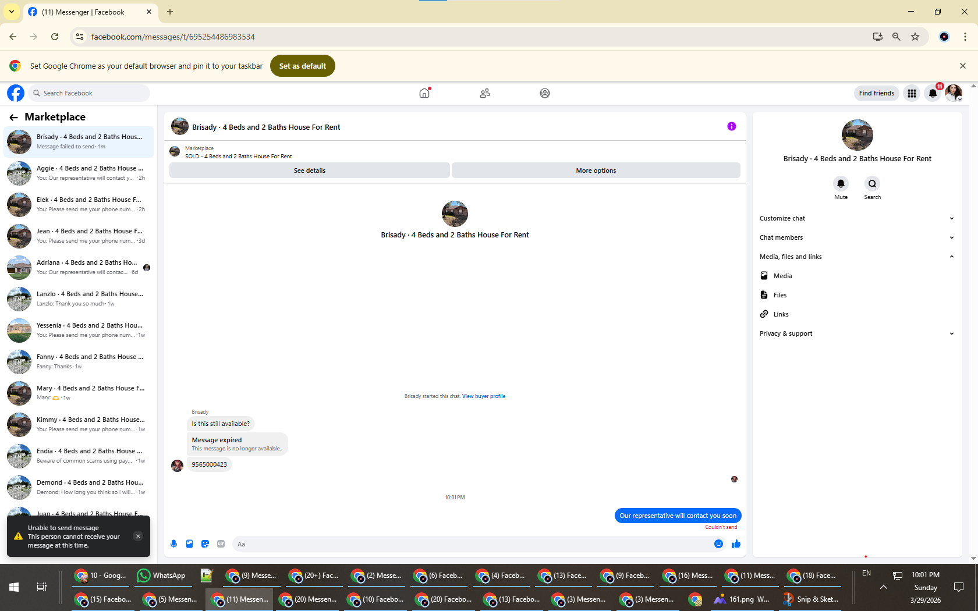Open Media in chat details

pos(857,276)
